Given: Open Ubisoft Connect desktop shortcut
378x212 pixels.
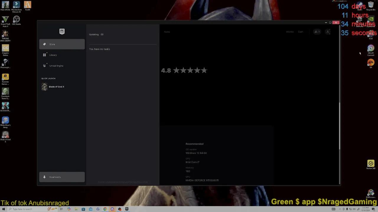Looking at the screenshot, I should pyautogui.click(x=371, y=50).
